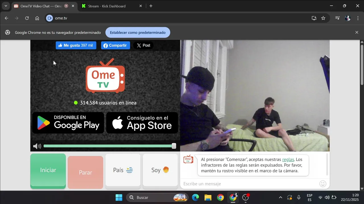Open the App Store download badge

pos(142,123)
